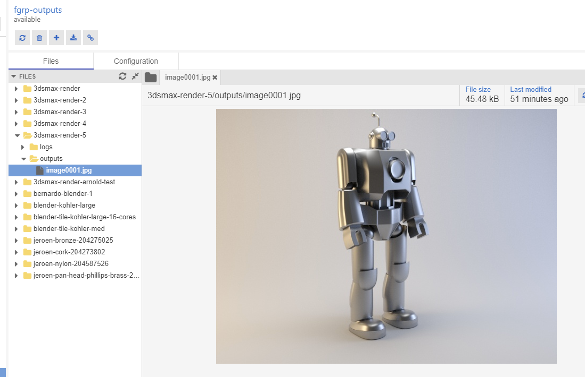The width and height of the screenshot is (585, 377).
Task: Expand the 3dsmax-render-2 folder arrow
Action: click(16, 100)
